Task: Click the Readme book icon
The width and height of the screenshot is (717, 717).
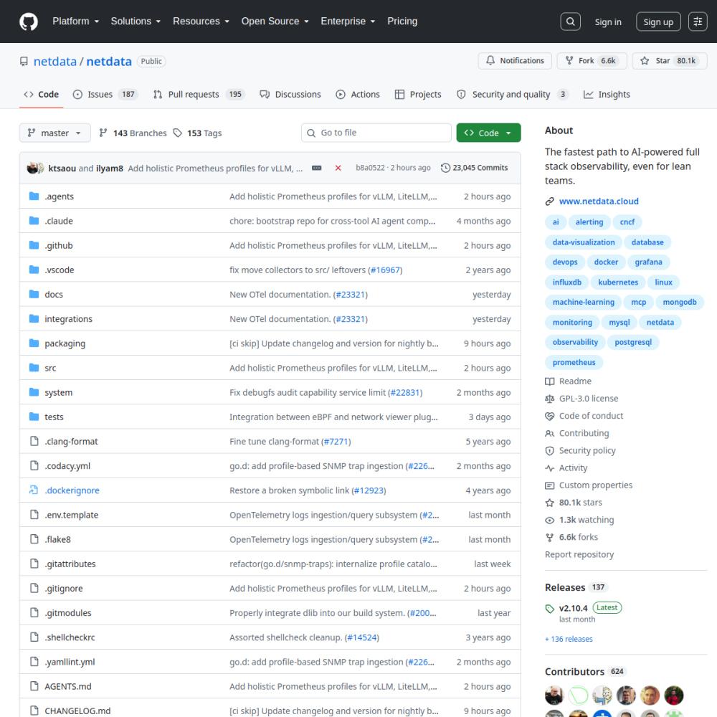Action: click(x=550, y=381)
